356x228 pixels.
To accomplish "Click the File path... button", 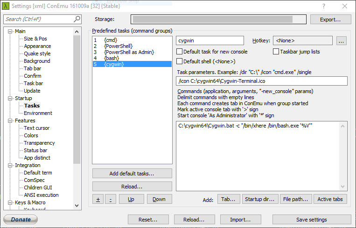I will [296, 199].
